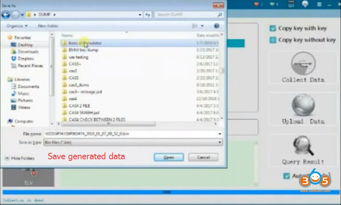Click the Query Result magnifier icon
This screenshot has width=341, height=205.
(x=303, y=146)
